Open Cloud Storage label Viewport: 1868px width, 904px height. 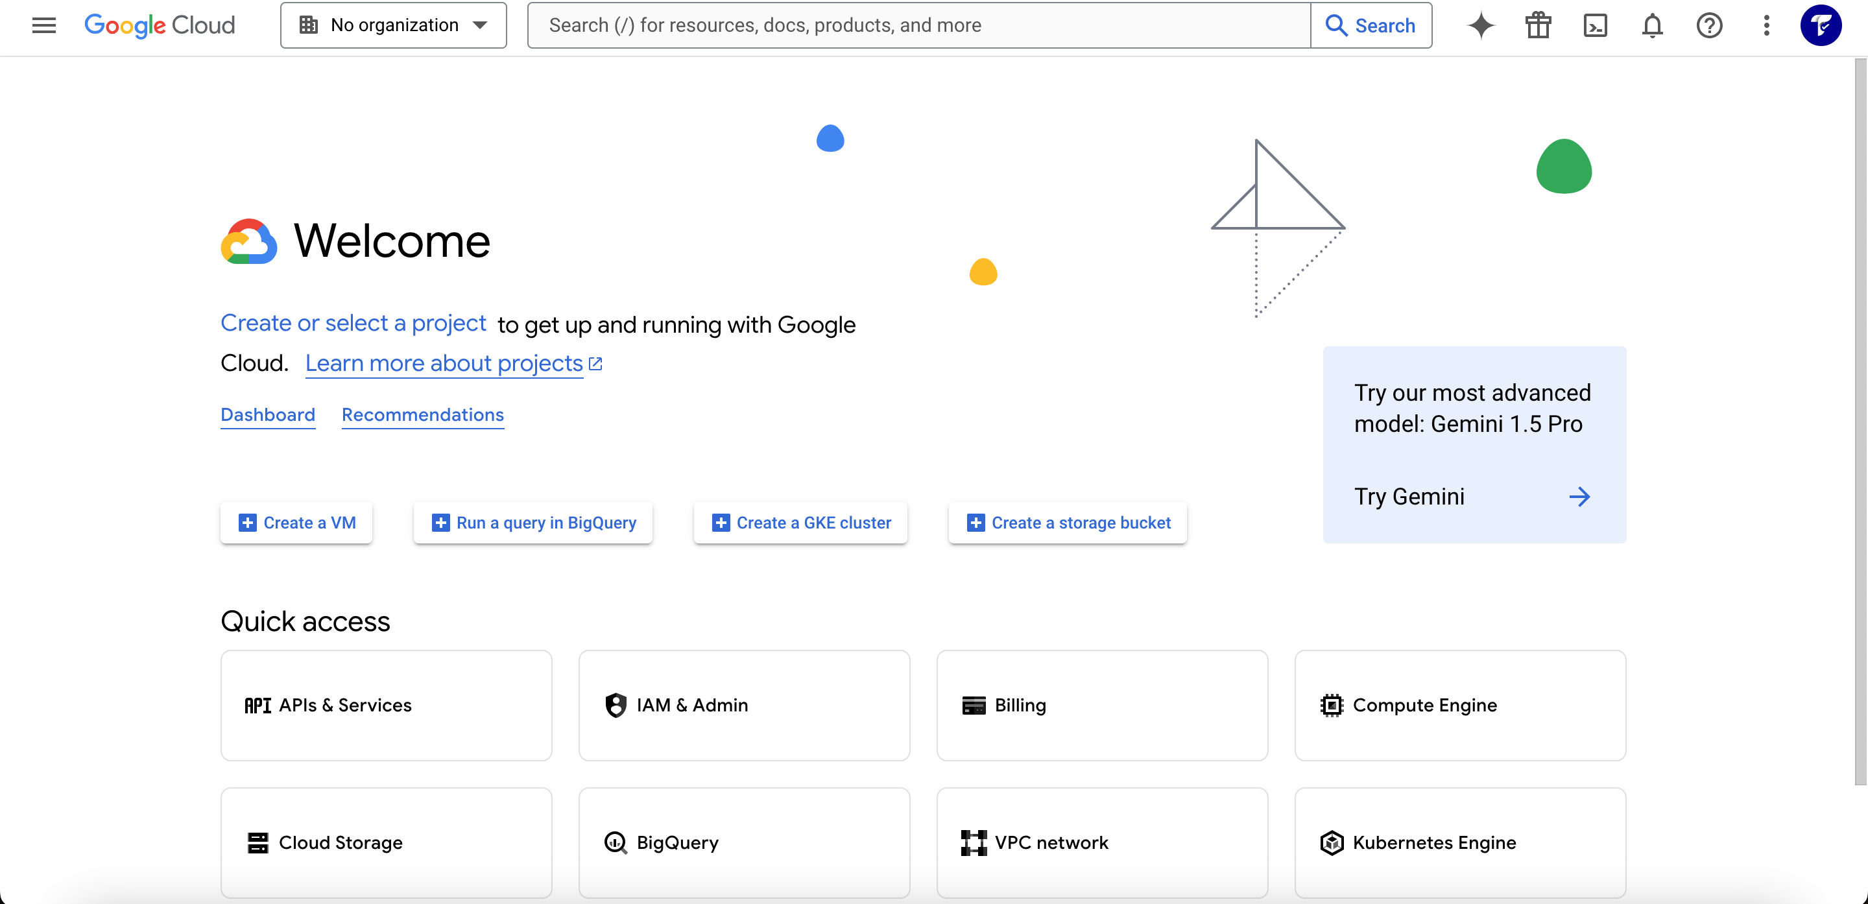(x=341, y=842)
